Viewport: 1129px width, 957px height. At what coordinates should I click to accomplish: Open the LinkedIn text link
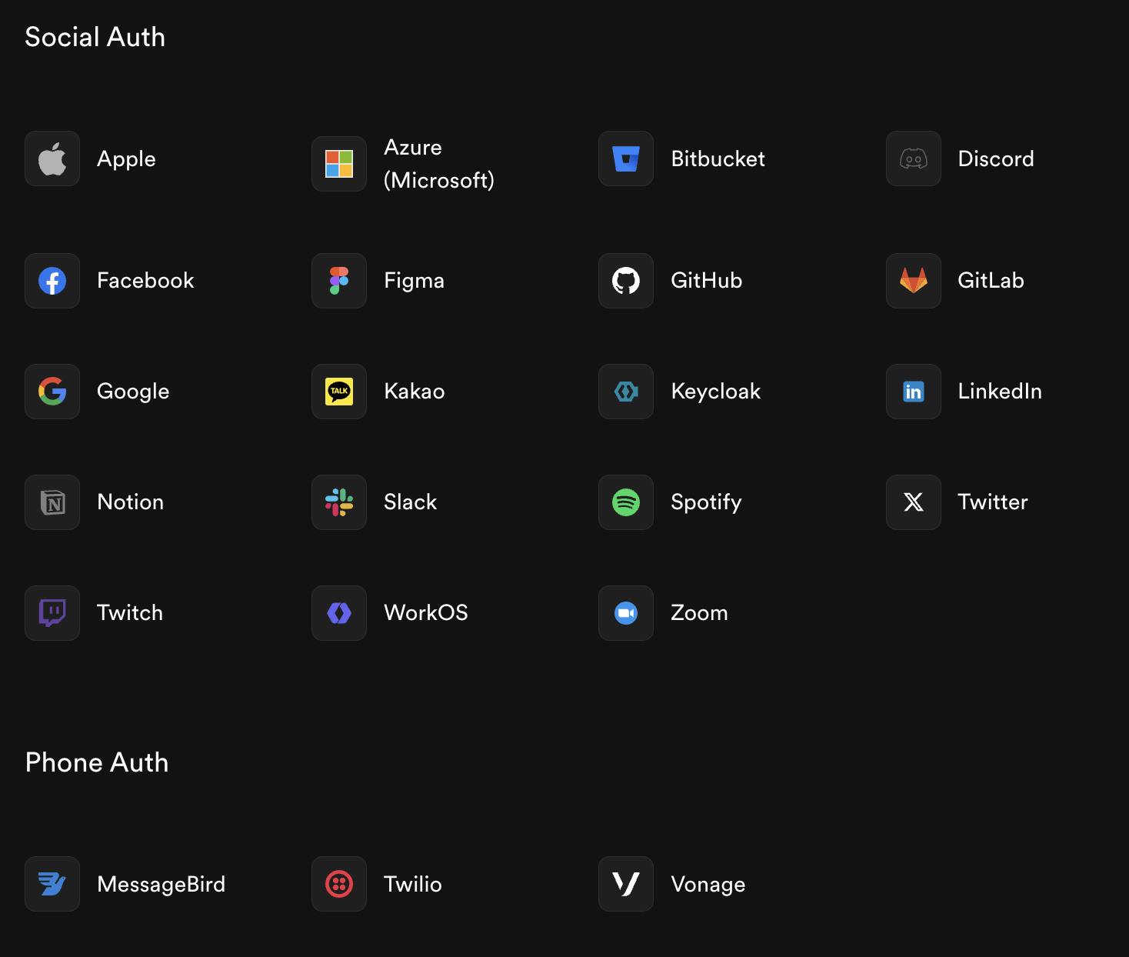[999, 392]
